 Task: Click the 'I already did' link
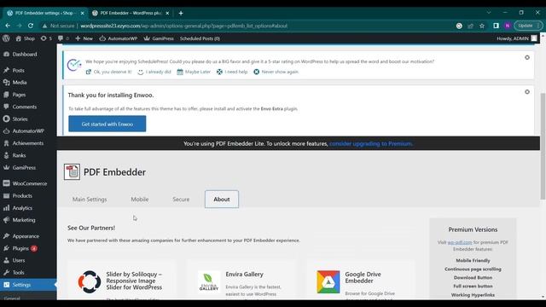pos(154,72)
